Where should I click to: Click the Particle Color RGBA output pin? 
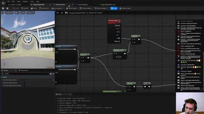[x=119, y=41]
